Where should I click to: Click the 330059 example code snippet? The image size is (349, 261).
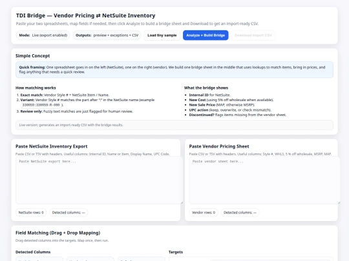click(x=41, y=105)
